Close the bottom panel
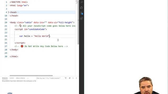168x94 pixels. (x=76, y=78)
